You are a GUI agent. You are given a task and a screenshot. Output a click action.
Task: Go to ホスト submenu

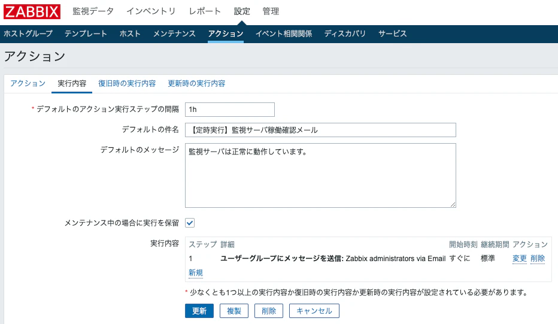130,34
